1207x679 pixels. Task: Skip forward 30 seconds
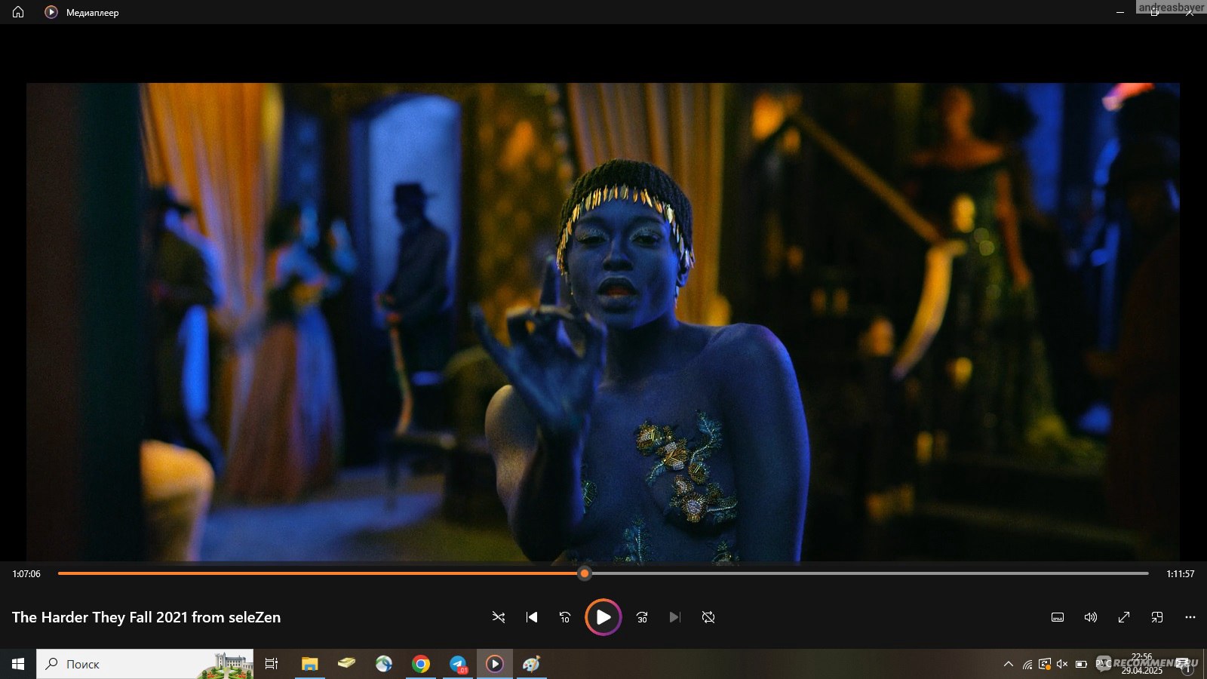(642, 617)
